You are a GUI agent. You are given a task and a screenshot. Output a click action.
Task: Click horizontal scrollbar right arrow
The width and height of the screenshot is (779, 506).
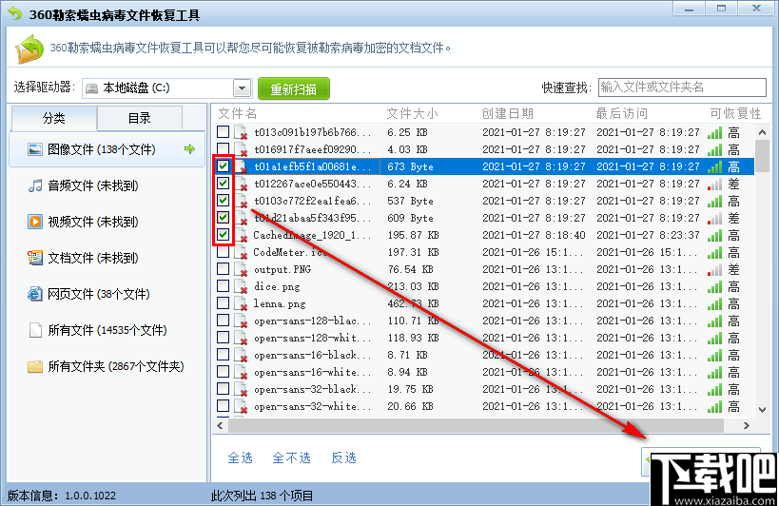click(x=747, y=425)
